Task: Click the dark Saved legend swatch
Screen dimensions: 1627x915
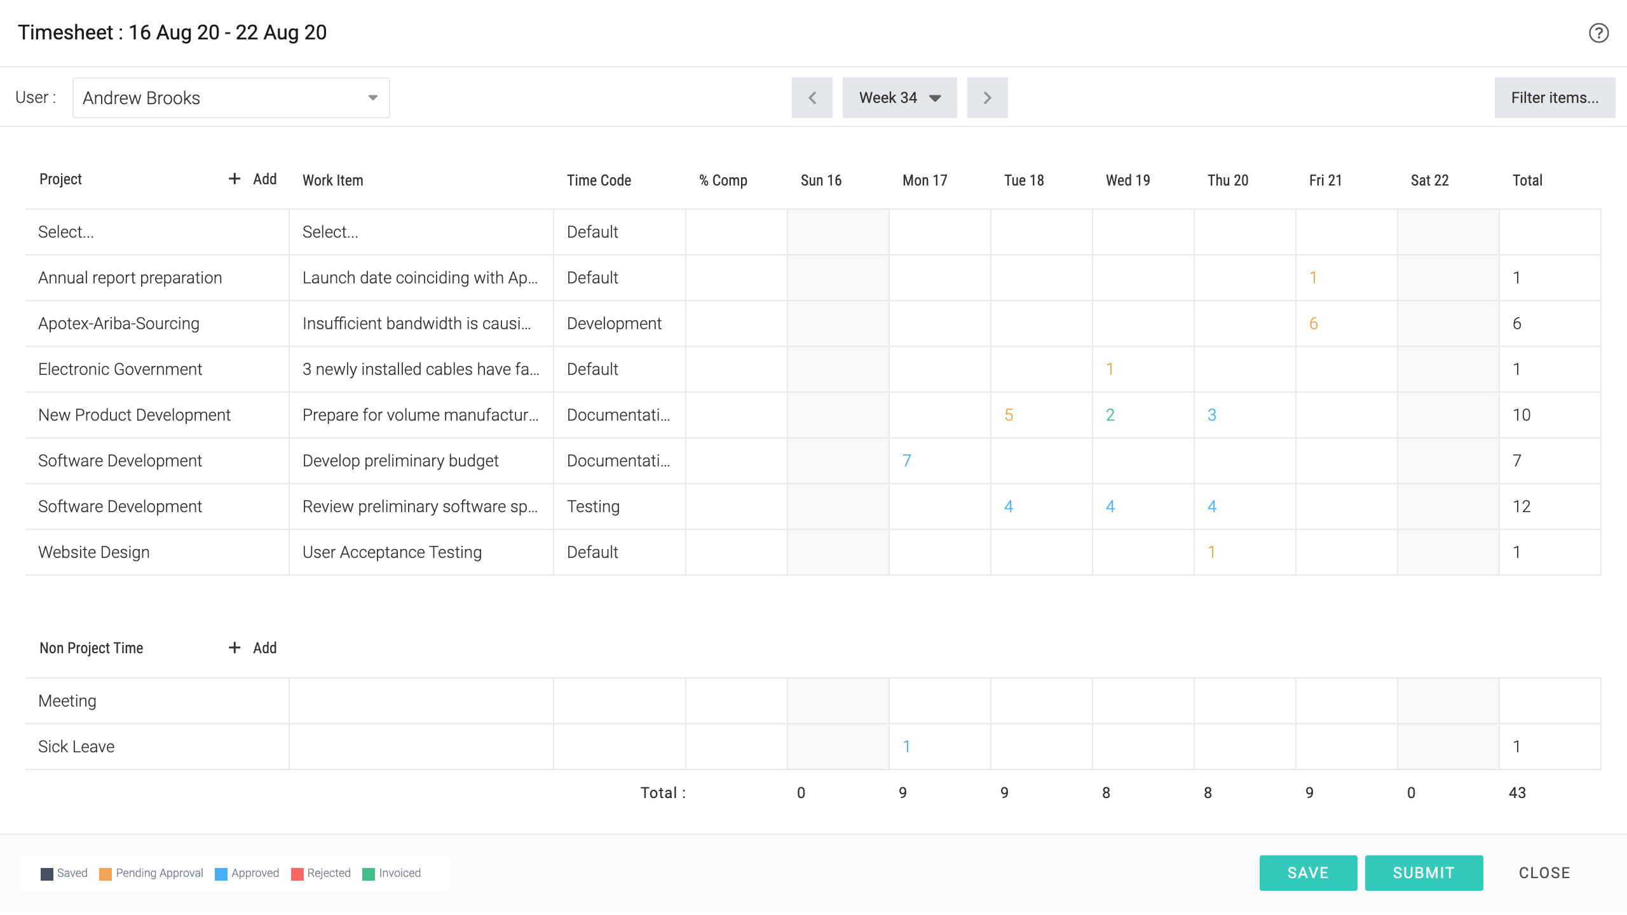Action: (47, 874)
